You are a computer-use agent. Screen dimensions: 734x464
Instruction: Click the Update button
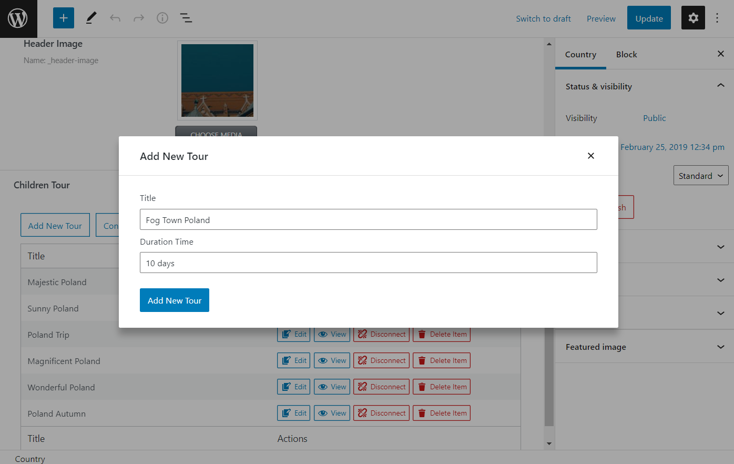649,18
